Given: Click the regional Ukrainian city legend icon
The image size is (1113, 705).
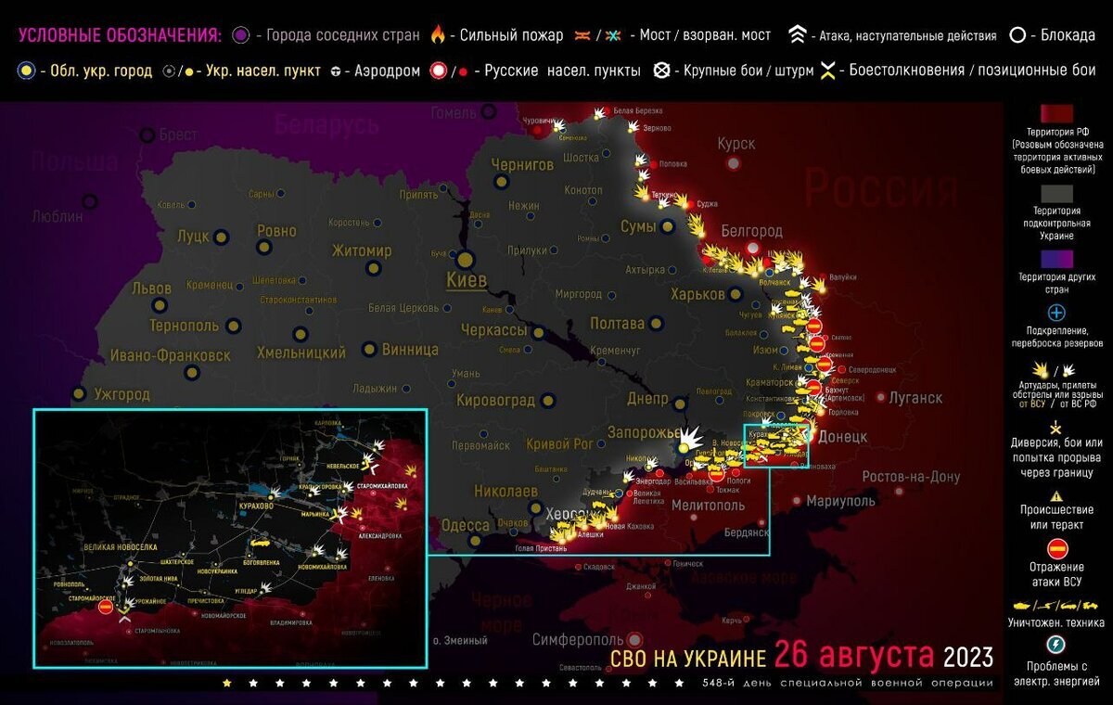Looking at the screenshot, I should coord(25,70).
